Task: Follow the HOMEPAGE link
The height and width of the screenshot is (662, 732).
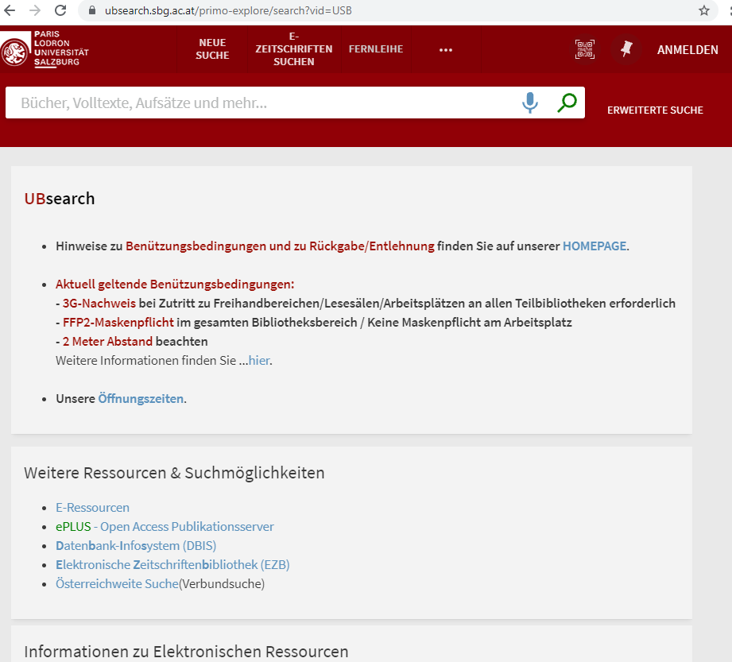Action: click(x=595, y=246)
